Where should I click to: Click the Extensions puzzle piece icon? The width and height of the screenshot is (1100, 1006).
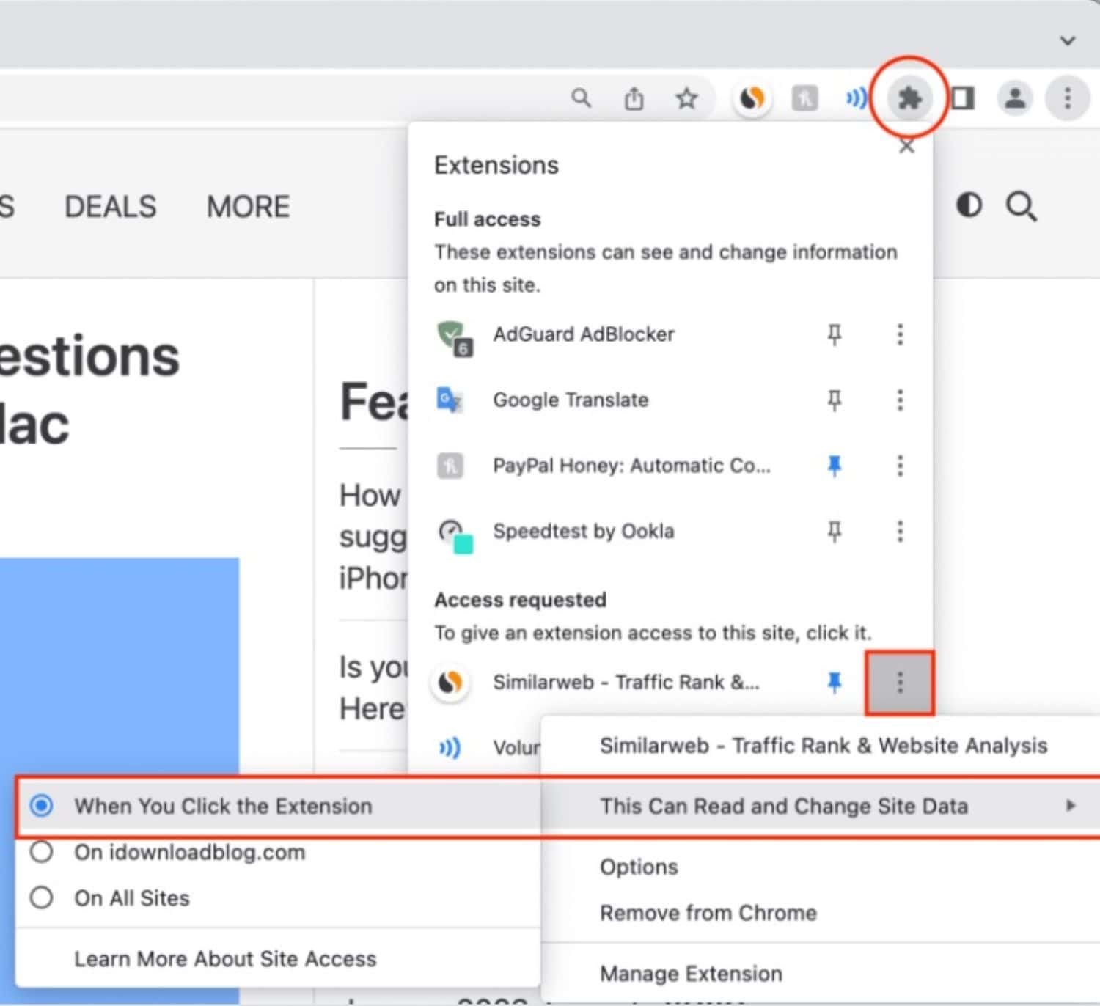pos(909,98)
